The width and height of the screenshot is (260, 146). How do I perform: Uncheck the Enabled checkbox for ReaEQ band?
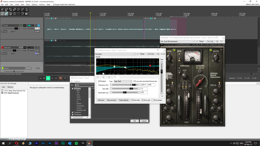[x=99, y=81]
